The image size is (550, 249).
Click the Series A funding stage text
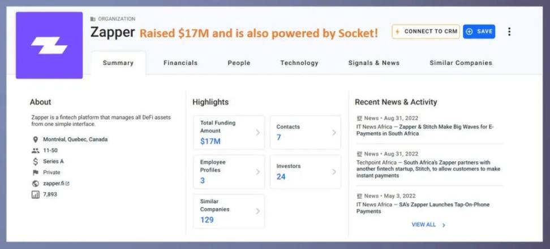53,161
